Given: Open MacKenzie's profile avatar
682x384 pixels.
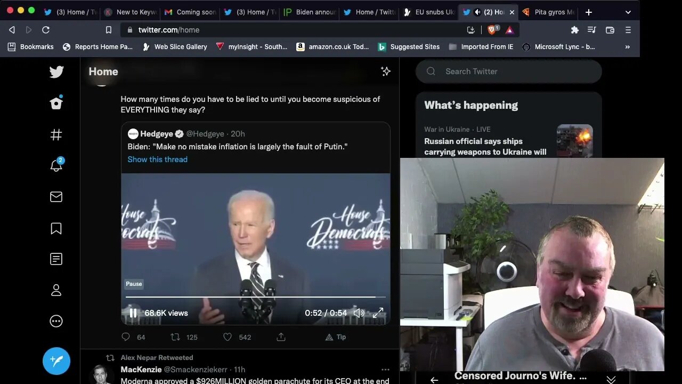Looking at the screenshot, I should [100, 374].
